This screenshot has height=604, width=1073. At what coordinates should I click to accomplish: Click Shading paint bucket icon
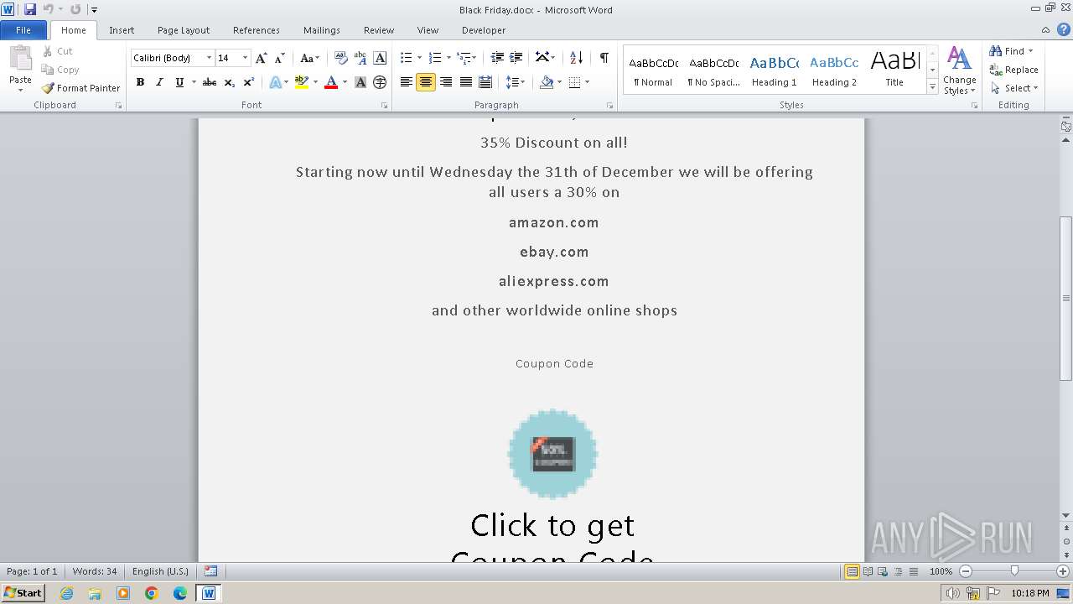(547, 82)
